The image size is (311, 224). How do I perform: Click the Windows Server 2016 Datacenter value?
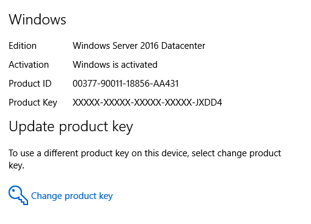click(139, 46)
